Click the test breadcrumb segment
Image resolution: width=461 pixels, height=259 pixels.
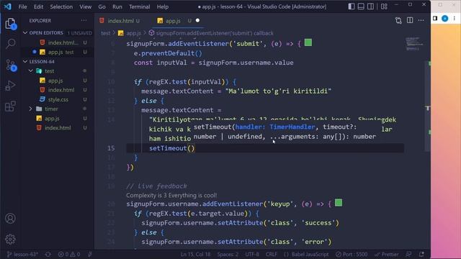[106, 33]
